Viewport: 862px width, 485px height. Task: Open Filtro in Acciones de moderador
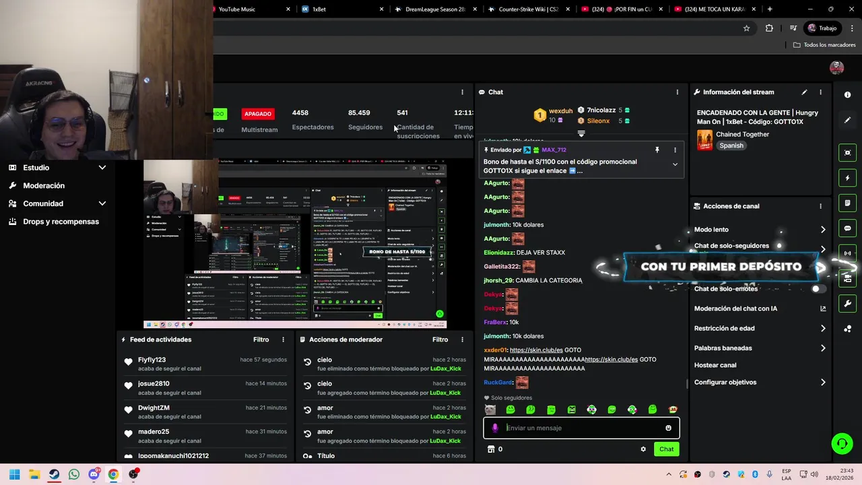[440, 339]
